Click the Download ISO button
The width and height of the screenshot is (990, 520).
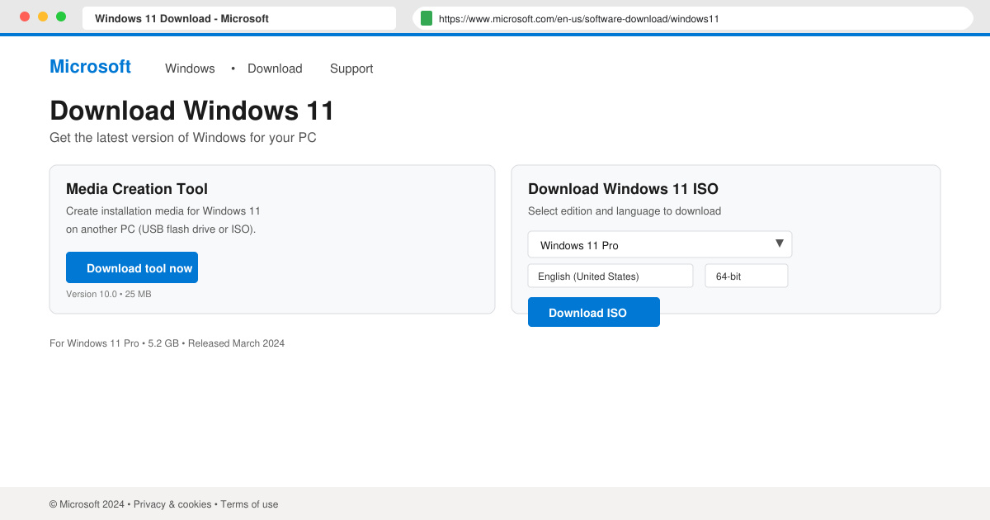tap(594, 312)
